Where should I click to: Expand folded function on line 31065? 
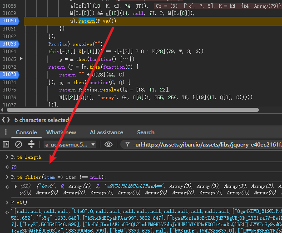coord(21,59)
